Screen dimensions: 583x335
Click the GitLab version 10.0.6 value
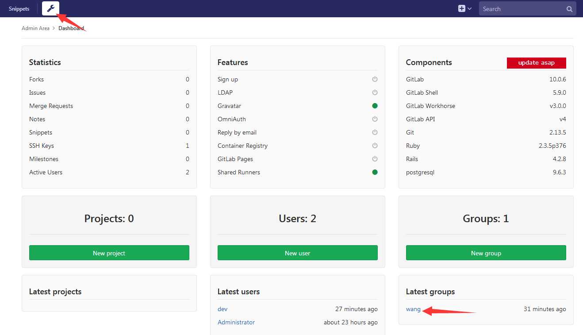tap(557, 79)
